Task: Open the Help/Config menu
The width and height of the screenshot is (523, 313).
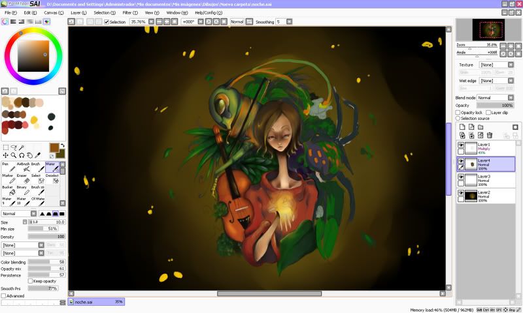Action: (209, 12)
